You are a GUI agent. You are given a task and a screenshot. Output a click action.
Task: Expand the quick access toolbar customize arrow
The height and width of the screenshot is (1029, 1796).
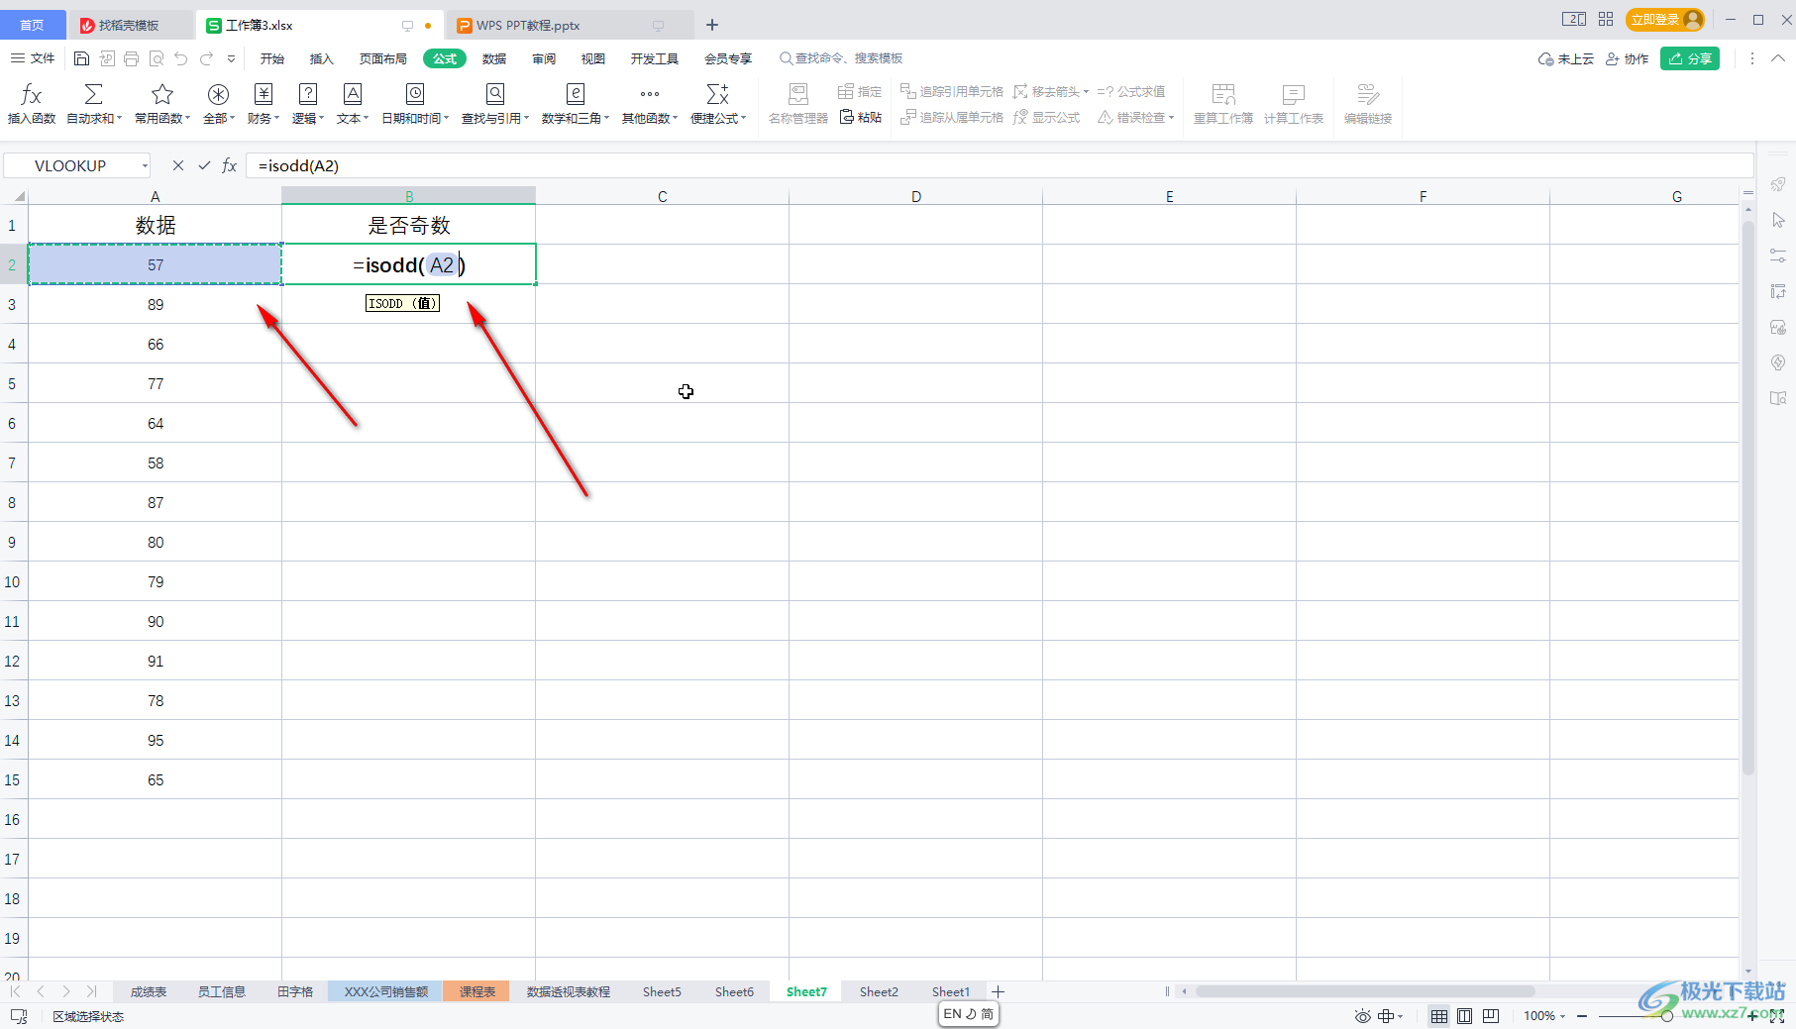[x=231, y=58]
